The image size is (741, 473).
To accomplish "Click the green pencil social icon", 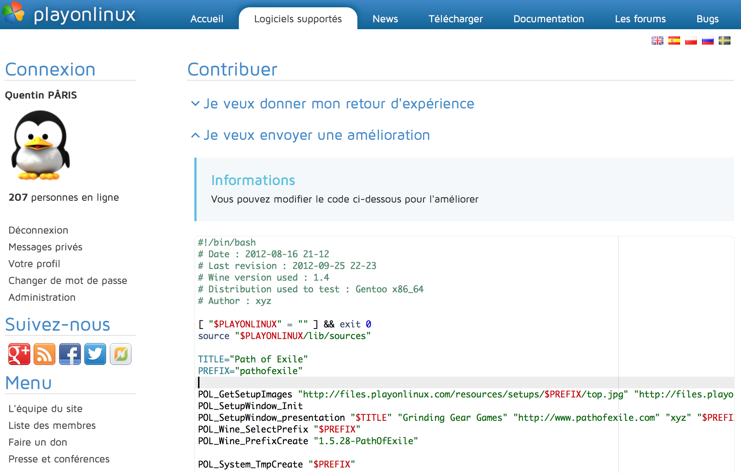I will (x=121, y=354).
